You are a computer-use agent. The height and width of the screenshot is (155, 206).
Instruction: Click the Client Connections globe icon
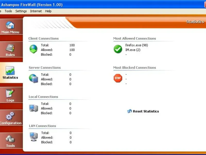(33, 49)
